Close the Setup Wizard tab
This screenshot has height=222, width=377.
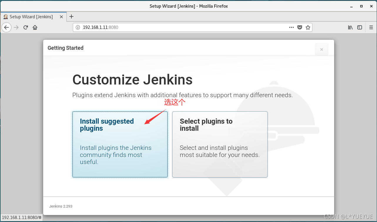pos(61,17)
